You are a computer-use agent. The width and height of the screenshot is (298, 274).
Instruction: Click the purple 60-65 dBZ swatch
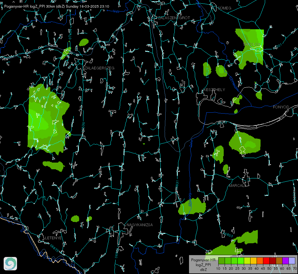click(286, 261)
